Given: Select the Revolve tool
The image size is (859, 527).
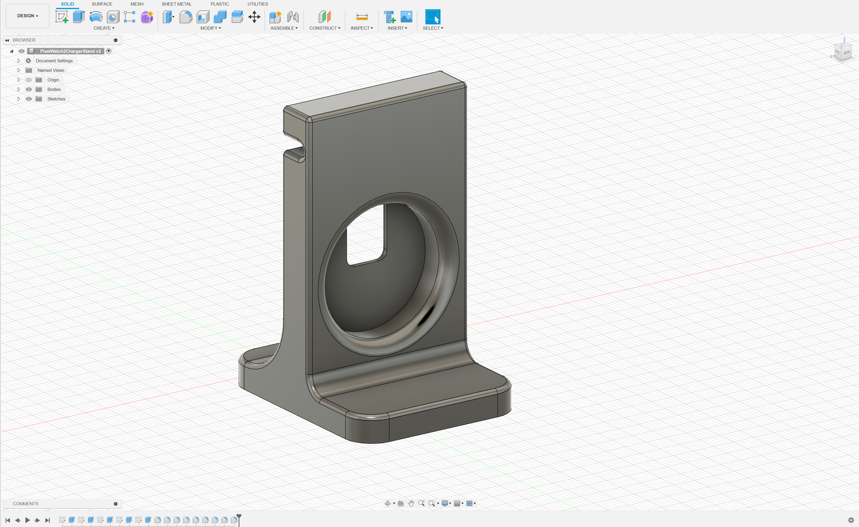Looking at the screenshot, I should click(x=96, y=17).
